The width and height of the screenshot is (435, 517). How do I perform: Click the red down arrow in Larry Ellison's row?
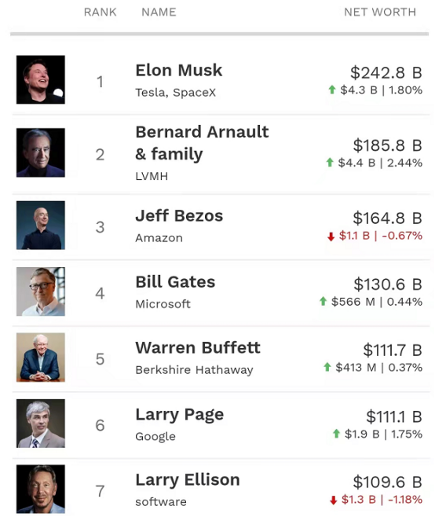333,500
